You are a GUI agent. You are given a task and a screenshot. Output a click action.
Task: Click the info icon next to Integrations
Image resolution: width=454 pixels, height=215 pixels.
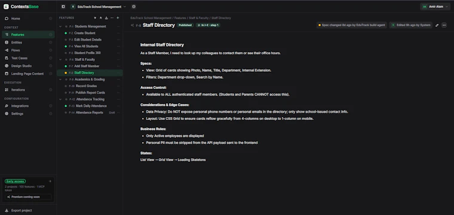click(x=51, y=106)
